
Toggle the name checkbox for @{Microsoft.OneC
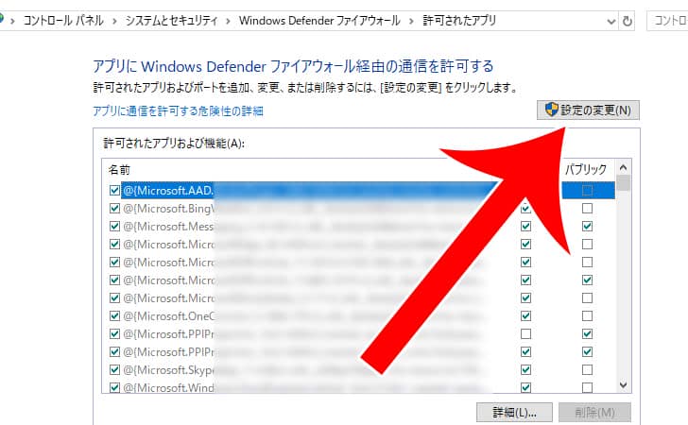(114, 315)
